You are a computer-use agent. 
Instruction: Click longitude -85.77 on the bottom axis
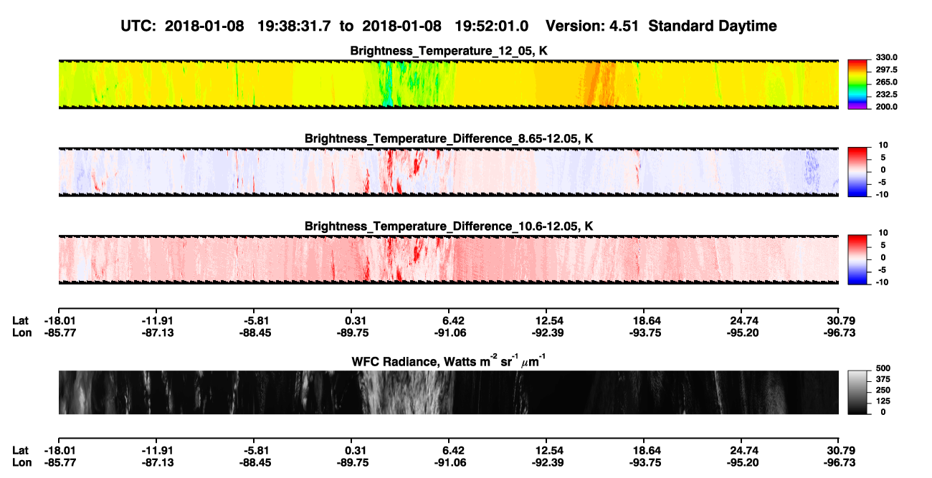pos(60,463)
